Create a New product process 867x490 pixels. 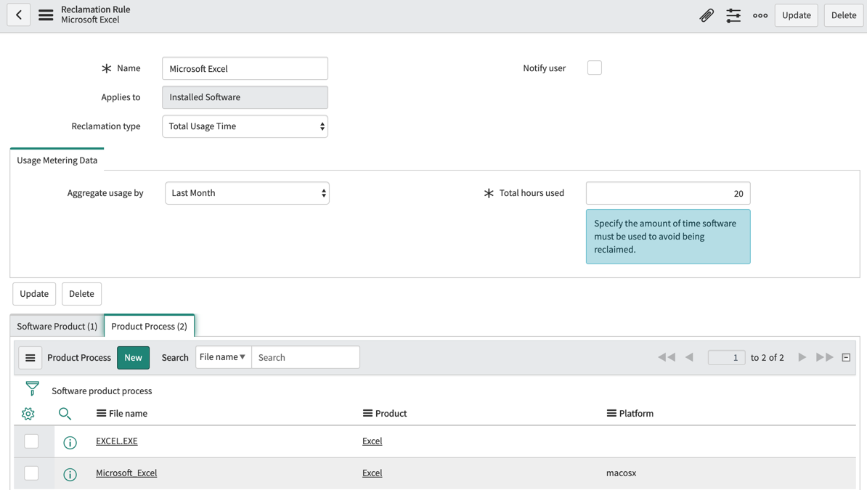(134, 358)
